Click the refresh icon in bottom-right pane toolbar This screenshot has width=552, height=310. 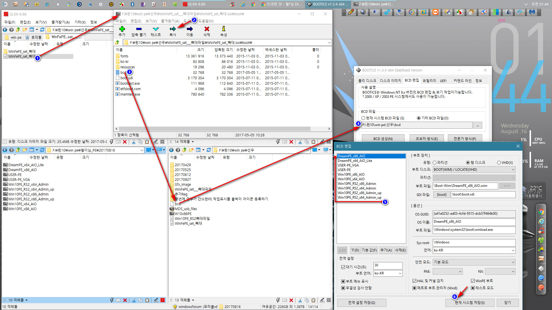209,150
